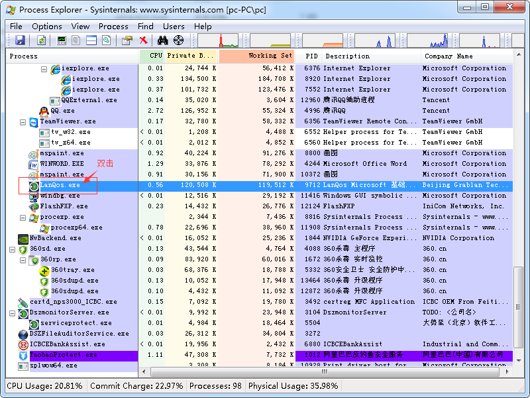Click the crosshair Find Window target icon
The height and width of the screenshot is (398, 530).
pos(178,40)
